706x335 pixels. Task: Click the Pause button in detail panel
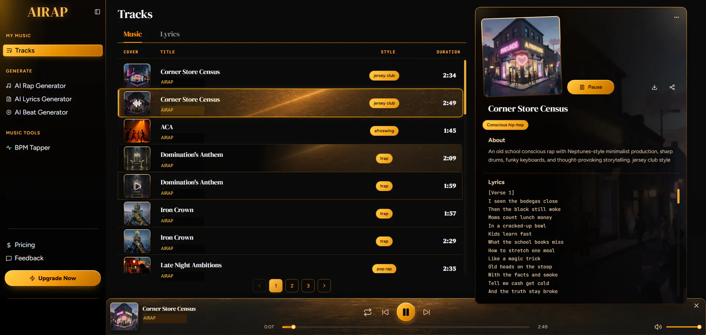(591, 87)
